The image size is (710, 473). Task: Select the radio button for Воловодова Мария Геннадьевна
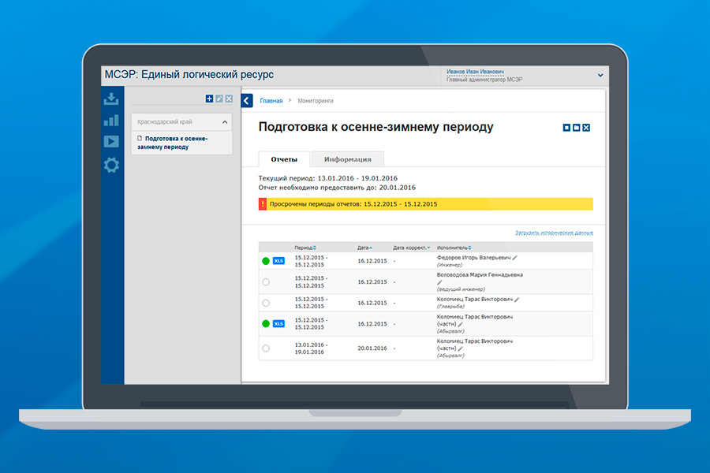tap(265, 281)
